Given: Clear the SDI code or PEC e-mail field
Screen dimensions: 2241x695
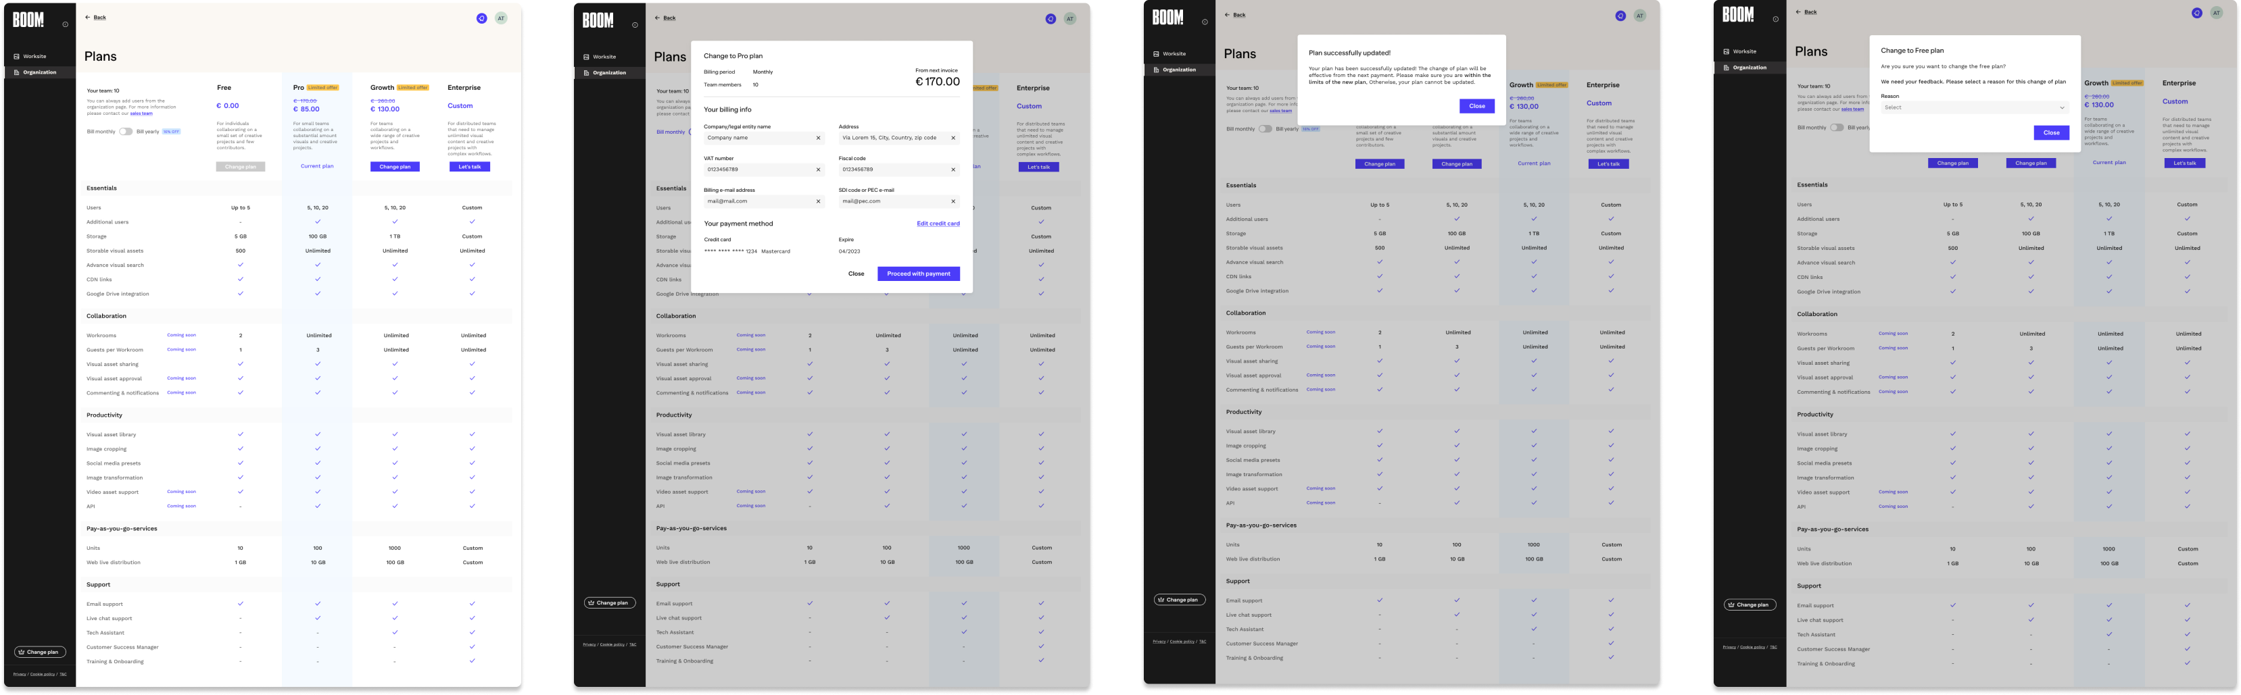Looking at the screenshot, I should [x=953, y=201].
